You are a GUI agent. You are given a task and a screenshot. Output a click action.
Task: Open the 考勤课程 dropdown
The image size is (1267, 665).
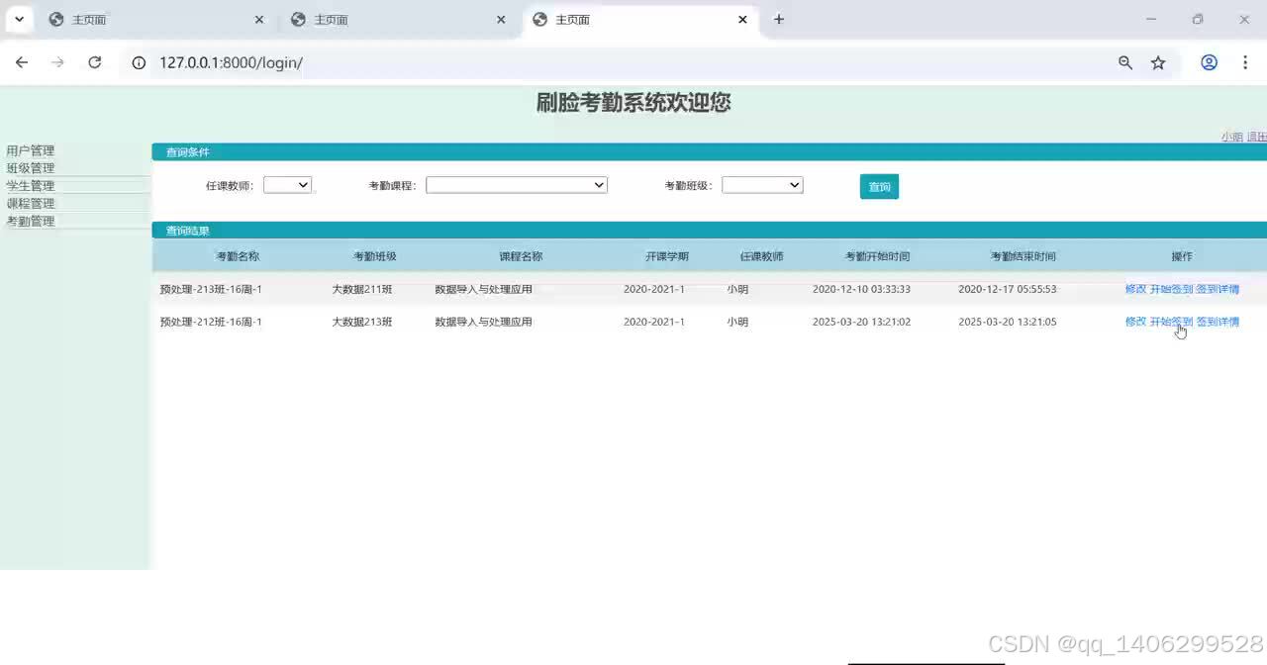(516, 184)
